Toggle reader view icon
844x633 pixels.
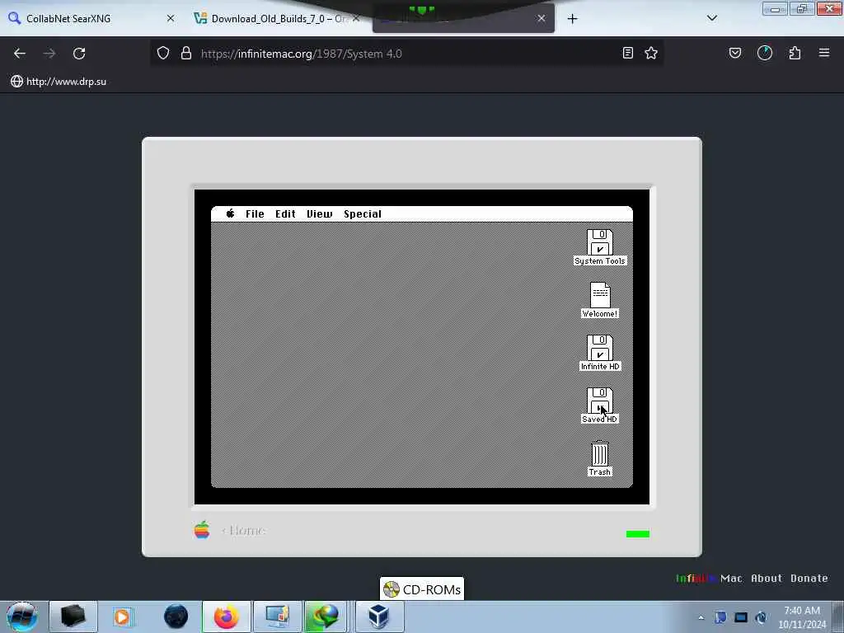(x=627, y=53)
